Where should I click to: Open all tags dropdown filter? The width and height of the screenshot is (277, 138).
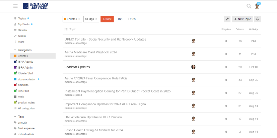click(91, 19)
